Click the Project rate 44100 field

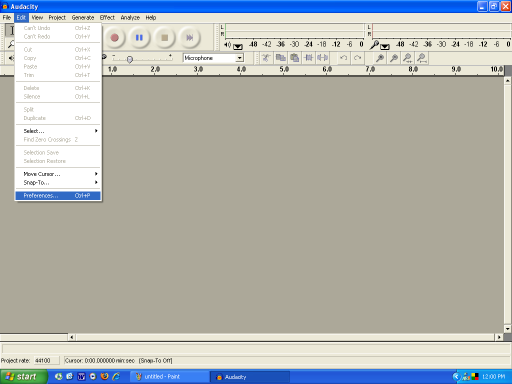pyautogui.click(x=46, y=360)
